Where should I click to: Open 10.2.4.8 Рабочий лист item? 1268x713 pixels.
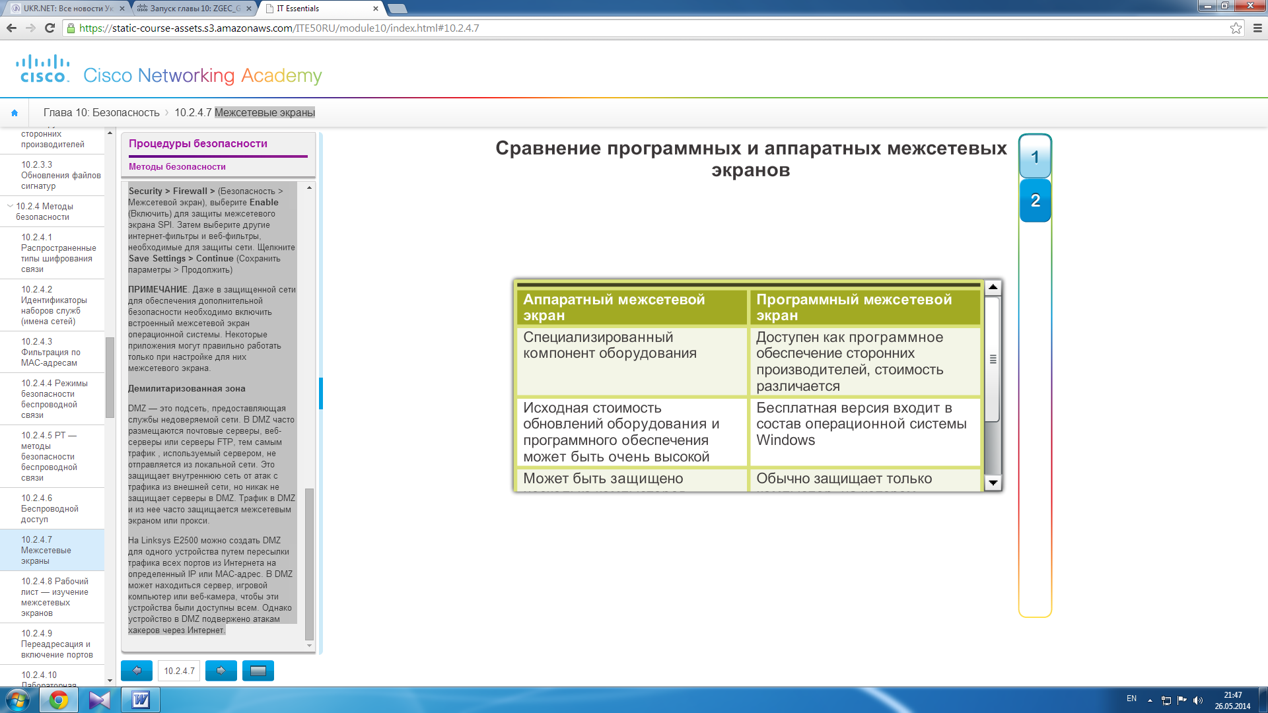coord(52,597)
